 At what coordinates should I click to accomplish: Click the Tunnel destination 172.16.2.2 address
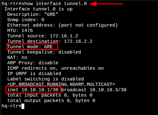[x=78, y=41]
